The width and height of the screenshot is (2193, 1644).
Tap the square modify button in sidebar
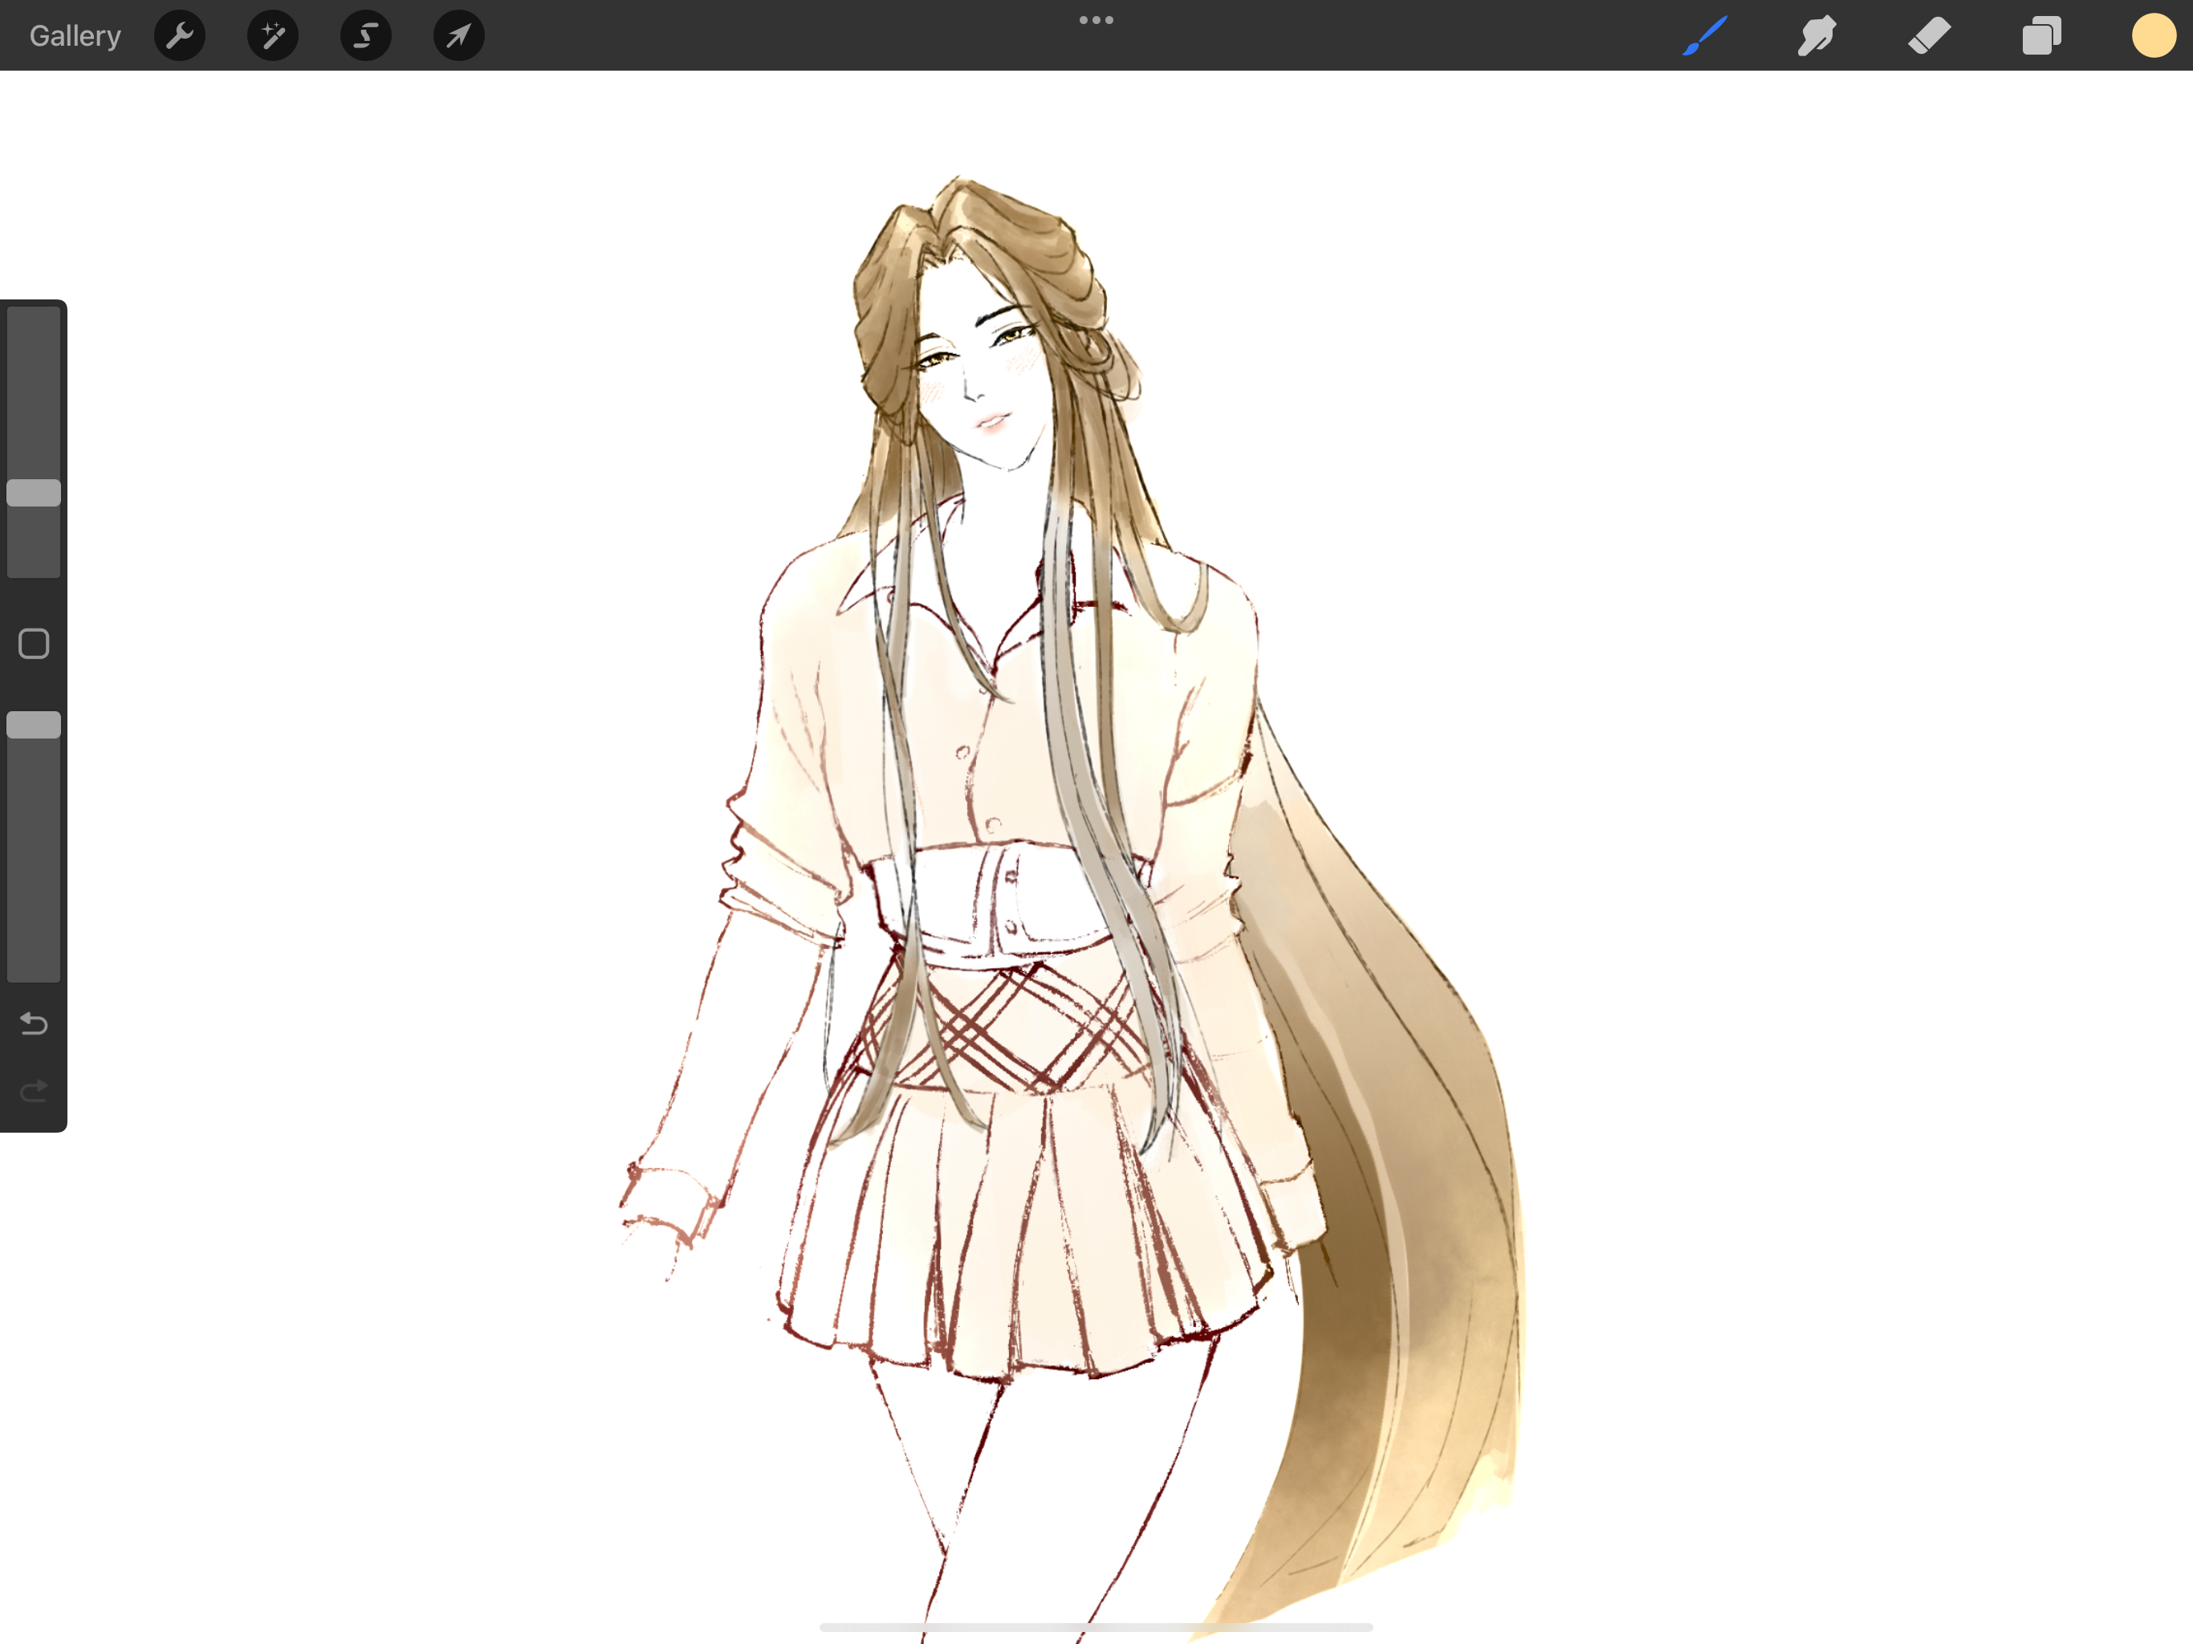click(x=34, y=644)
